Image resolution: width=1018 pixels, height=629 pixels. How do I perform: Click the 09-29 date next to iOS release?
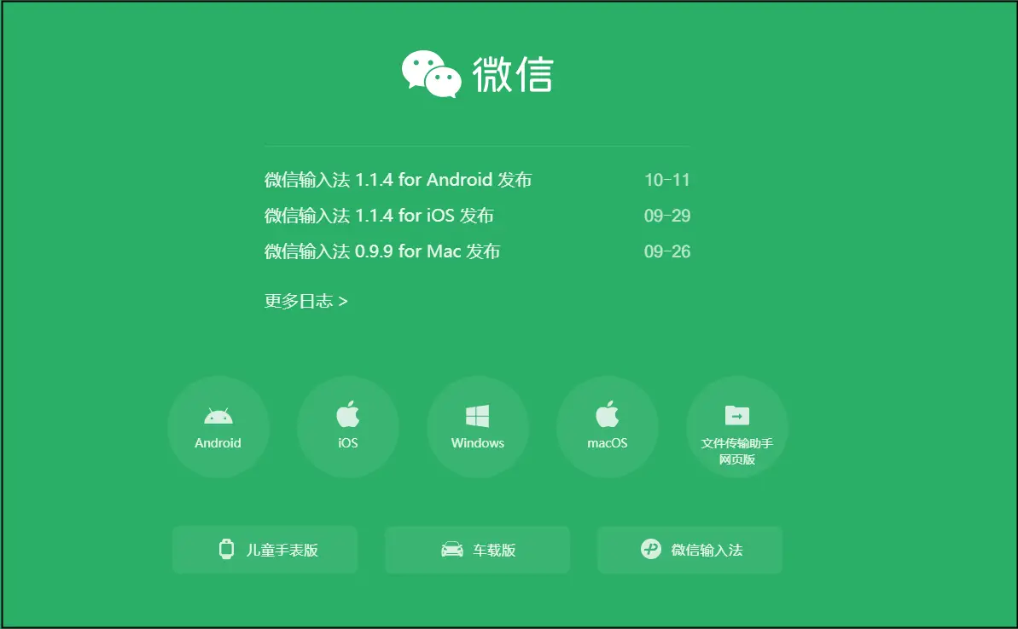pyautogui.click(x=667, y=216)
